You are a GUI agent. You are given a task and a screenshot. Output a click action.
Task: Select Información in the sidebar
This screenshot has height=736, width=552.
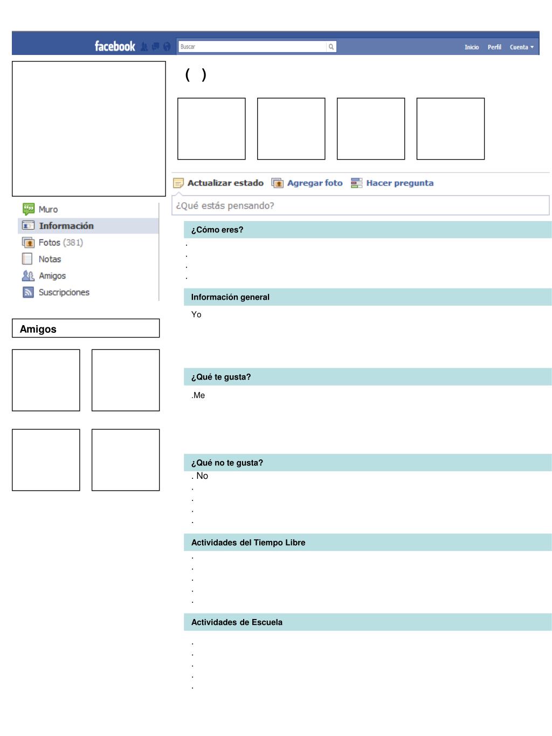pyautogui.click(x=89, y=226)
